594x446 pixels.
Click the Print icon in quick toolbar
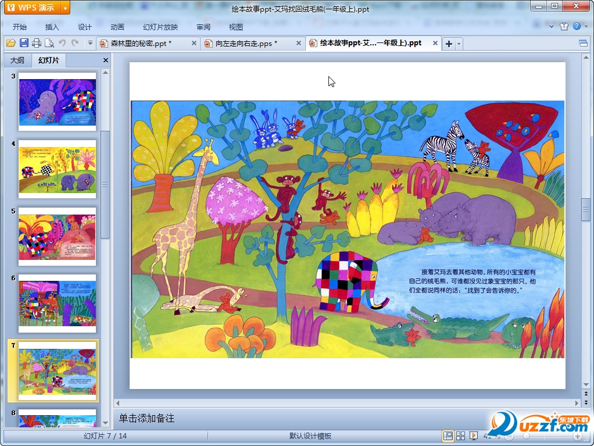click(37, 43)
